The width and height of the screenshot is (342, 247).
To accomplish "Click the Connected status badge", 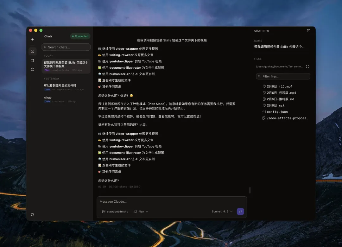I will 80,36.
